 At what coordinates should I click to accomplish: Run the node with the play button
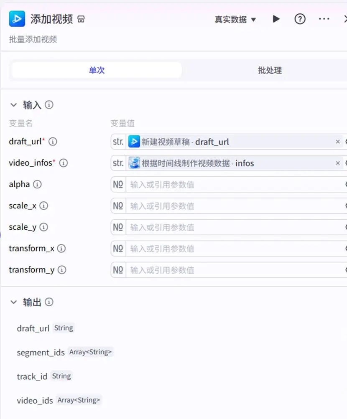click(x=276, y=19)
